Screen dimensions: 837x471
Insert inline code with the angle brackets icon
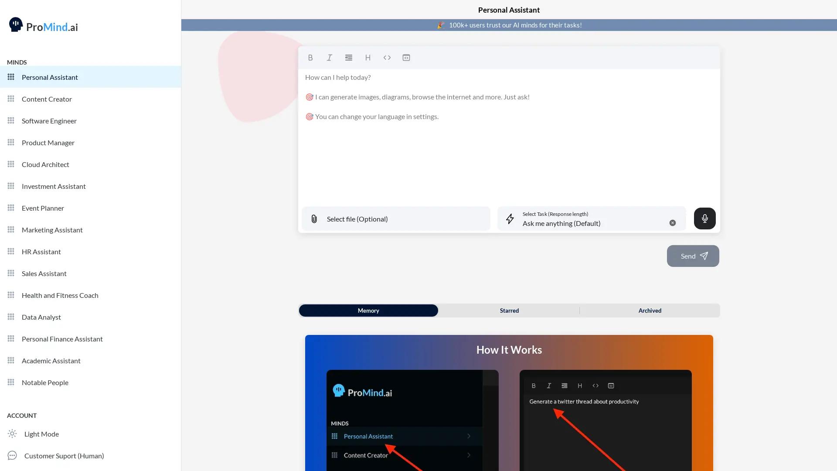click(387, 57)
